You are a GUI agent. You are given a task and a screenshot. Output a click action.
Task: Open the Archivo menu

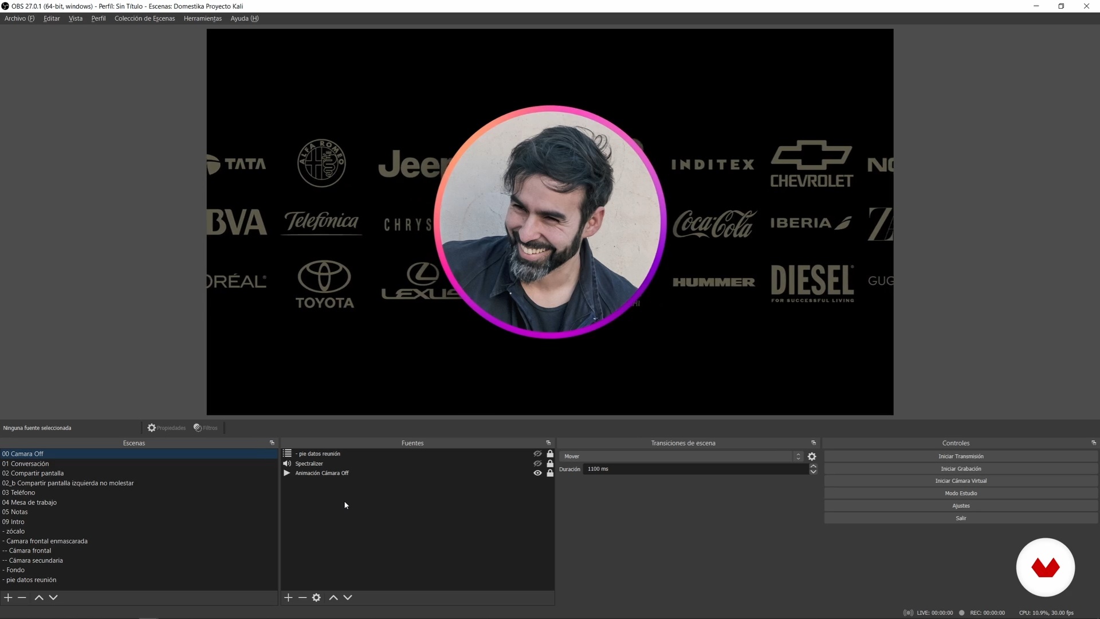[19, 18]
